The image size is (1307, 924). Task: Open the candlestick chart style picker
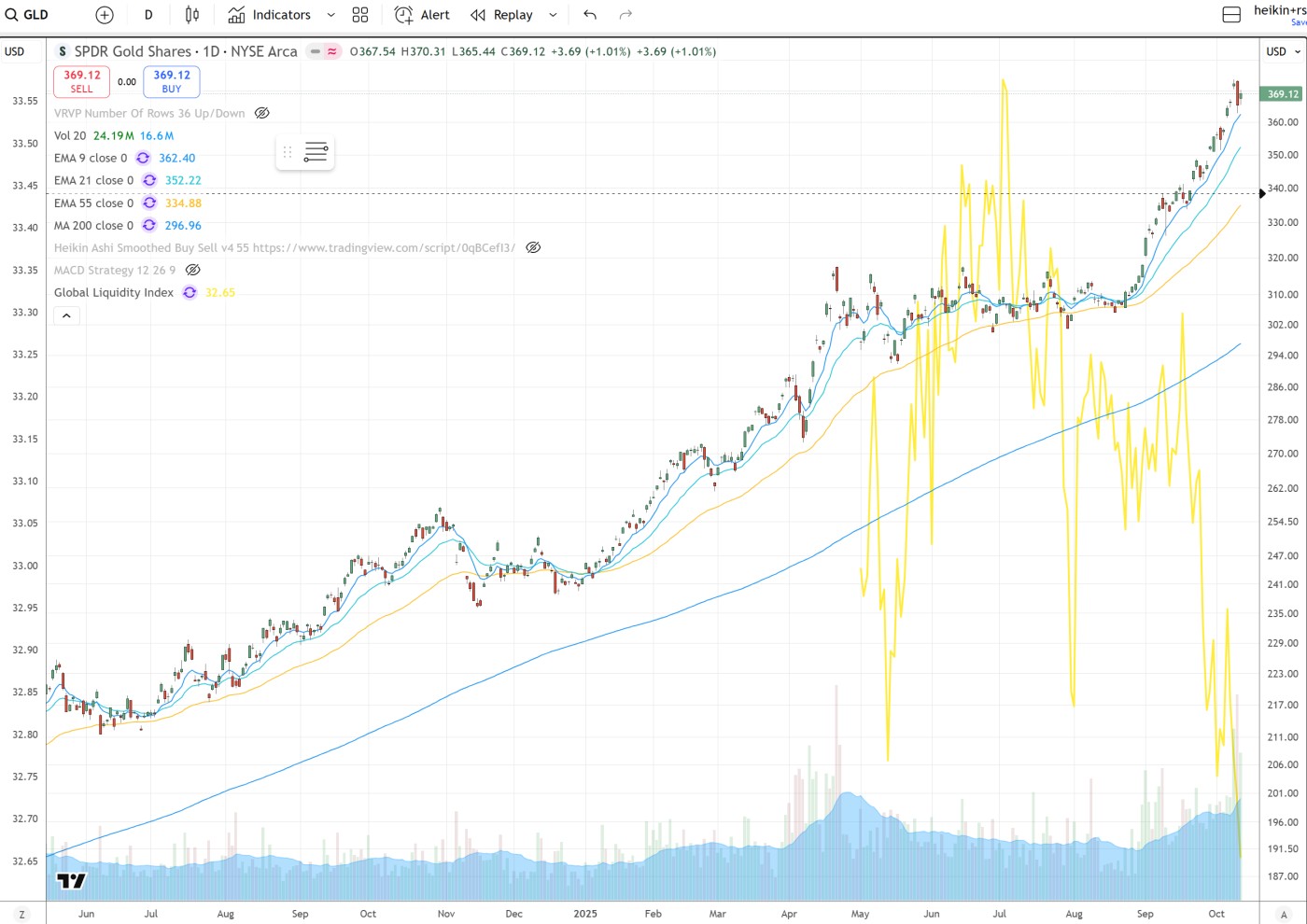192,15
